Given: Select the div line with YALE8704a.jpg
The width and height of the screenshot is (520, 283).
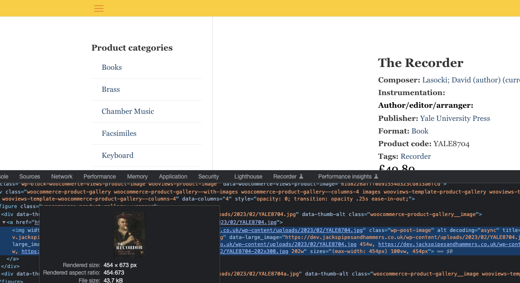Looking at the screenshot, I should coord(260,274).
